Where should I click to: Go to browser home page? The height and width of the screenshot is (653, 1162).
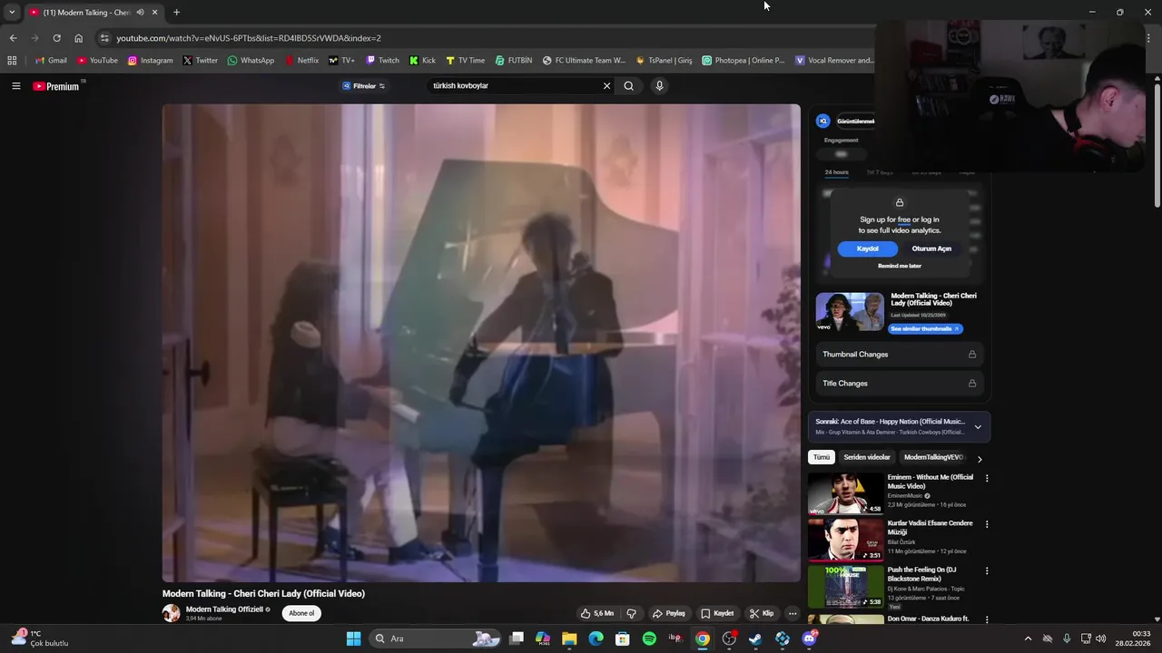(78, 38)
